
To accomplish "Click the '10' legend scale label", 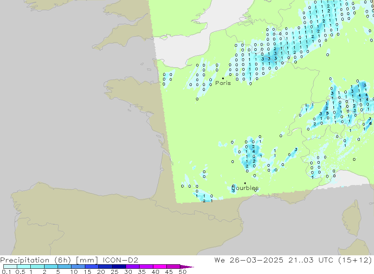I will pyautogui.click(x=74, y=272).
